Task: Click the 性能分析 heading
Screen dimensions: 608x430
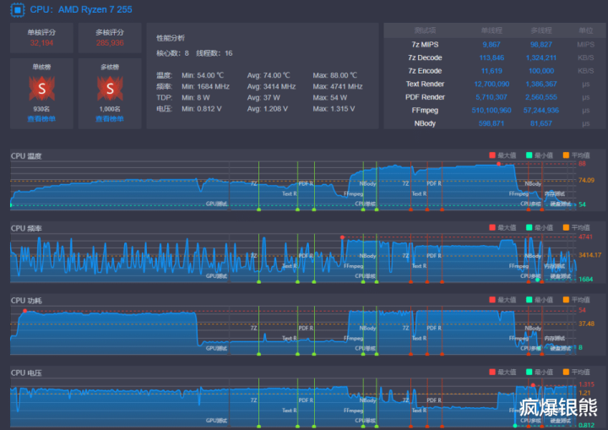Action: tap(171, 38)
